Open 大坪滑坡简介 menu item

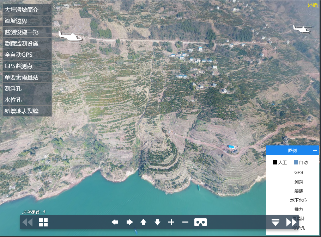click(x=27, y=10)
